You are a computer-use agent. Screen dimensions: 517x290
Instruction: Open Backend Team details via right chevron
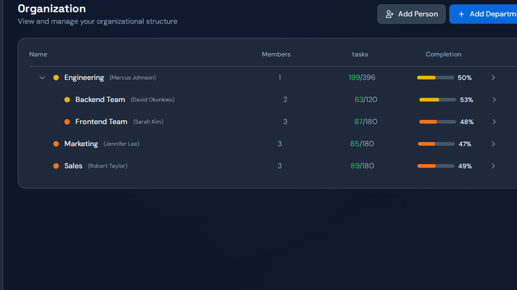494,100
